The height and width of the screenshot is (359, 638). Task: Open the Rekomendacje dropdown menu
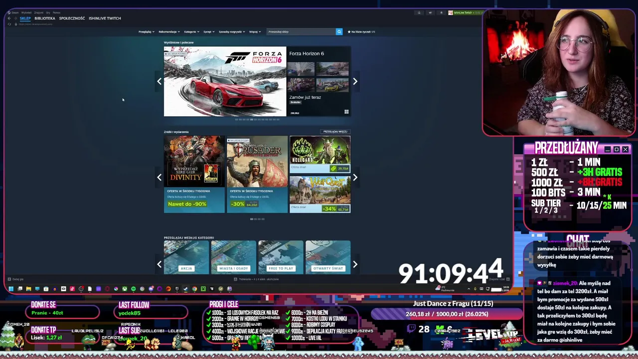coord(169,31)
